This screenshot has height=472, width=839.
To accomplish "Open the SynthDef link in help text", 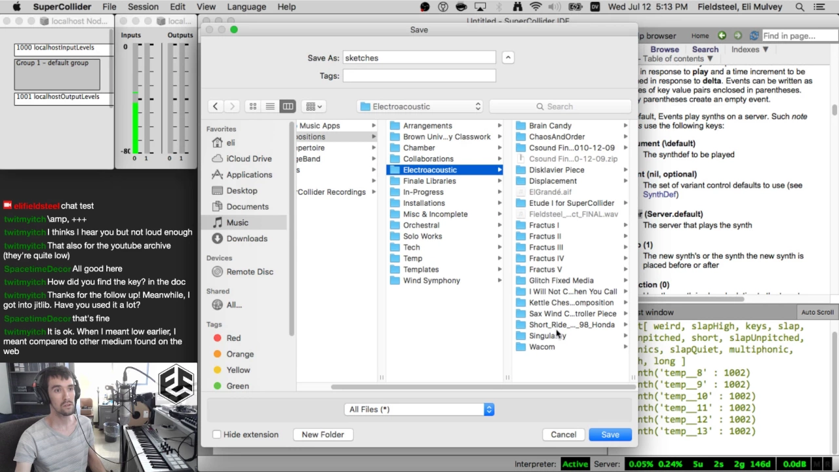I will pos(660,195).
